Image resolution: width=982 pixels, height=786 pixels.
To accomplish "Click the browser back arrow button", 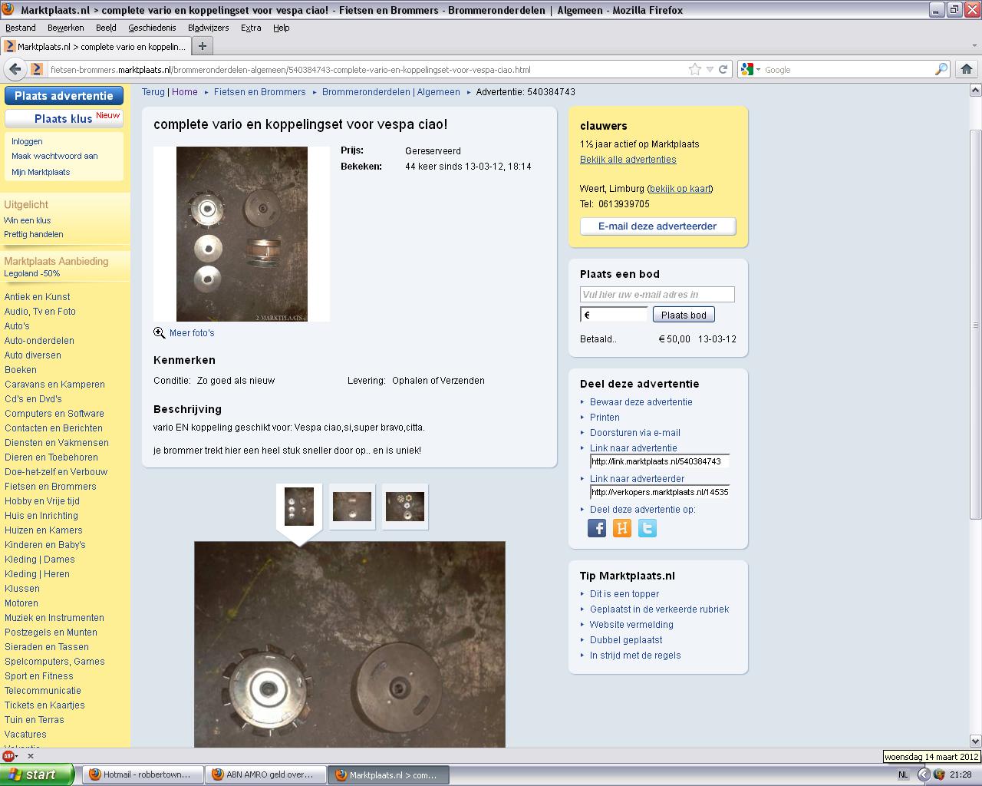I will (15, 69).
